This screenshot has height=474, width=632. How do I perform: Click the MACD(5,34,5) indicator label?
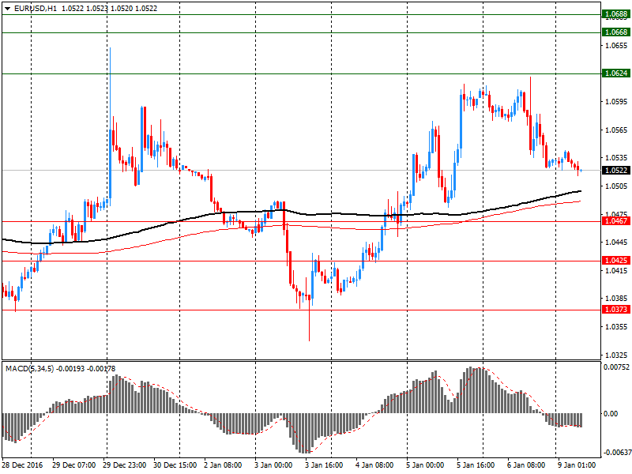[x=29, y=369]
